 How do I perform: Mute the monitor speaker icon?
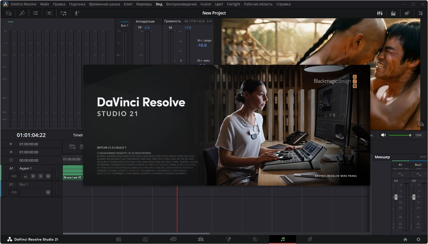(x=383, y=135)
